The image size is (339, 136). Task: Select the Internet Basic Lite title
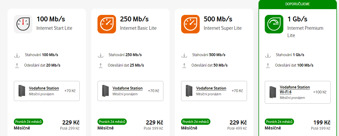click(138, 28)
